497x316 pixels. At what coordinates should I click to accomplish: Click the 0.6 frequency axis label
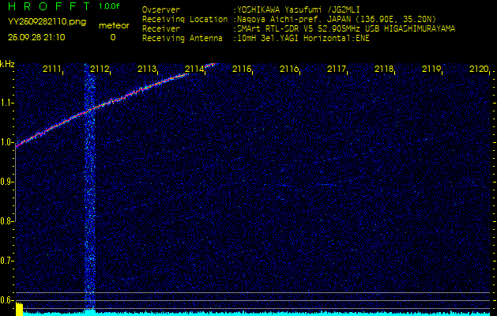7,300
